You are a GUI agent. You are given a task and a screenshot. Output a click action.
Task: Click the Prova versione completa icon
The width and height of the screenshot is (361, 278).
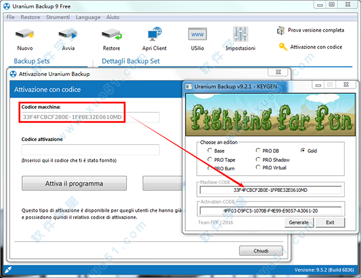280,30
